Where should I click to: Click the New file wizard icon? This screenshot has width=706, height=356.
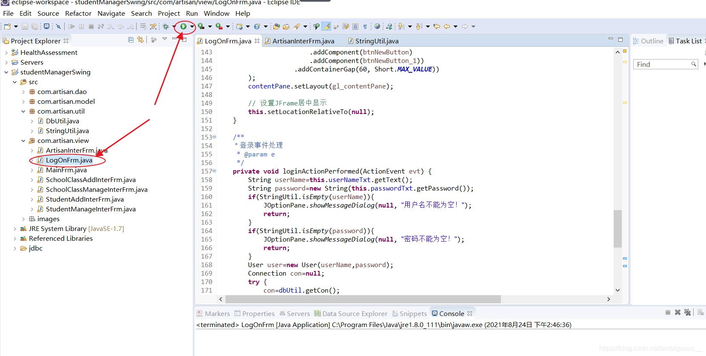(7, 26)
